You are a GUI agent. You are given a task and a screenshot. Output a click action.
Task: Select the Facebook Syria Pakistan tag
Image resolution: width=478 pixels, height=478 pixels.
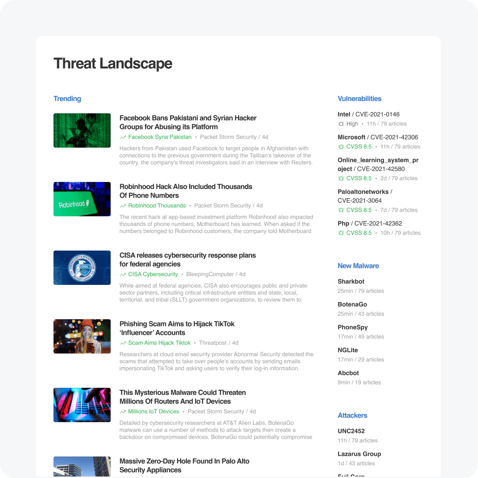tap(160, 137)
